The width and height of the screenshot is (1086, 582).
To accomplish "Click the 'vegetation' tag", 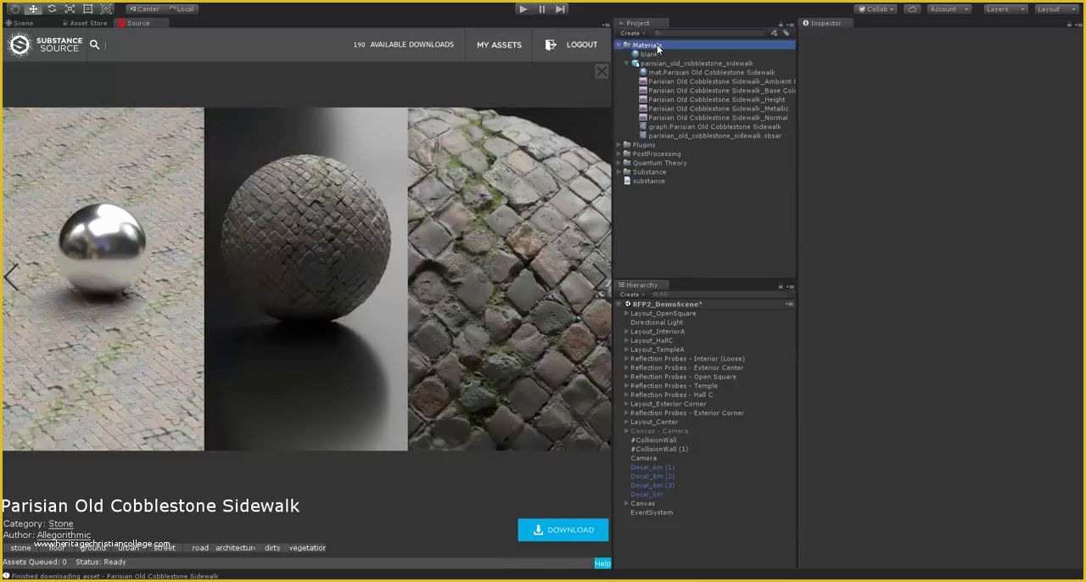I will pos(307,548).
